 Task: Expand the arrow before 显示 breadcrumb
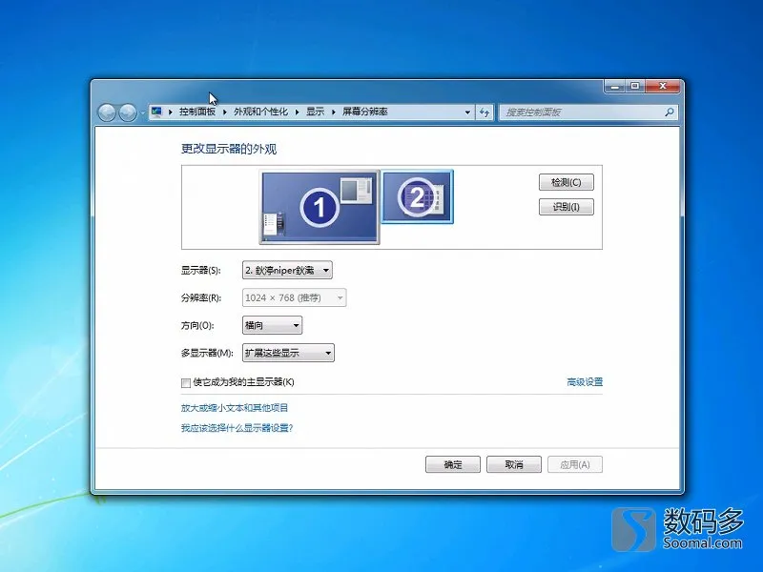click(298, 112)
